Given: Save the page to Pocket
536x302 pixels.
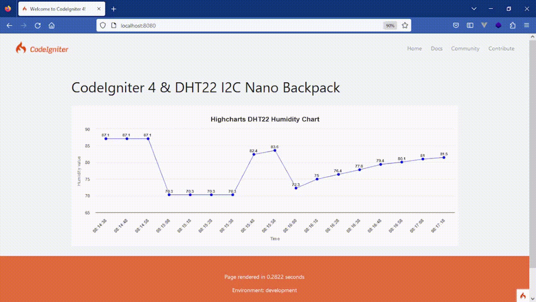Looking at the screenshot, I should coord(456,25).
